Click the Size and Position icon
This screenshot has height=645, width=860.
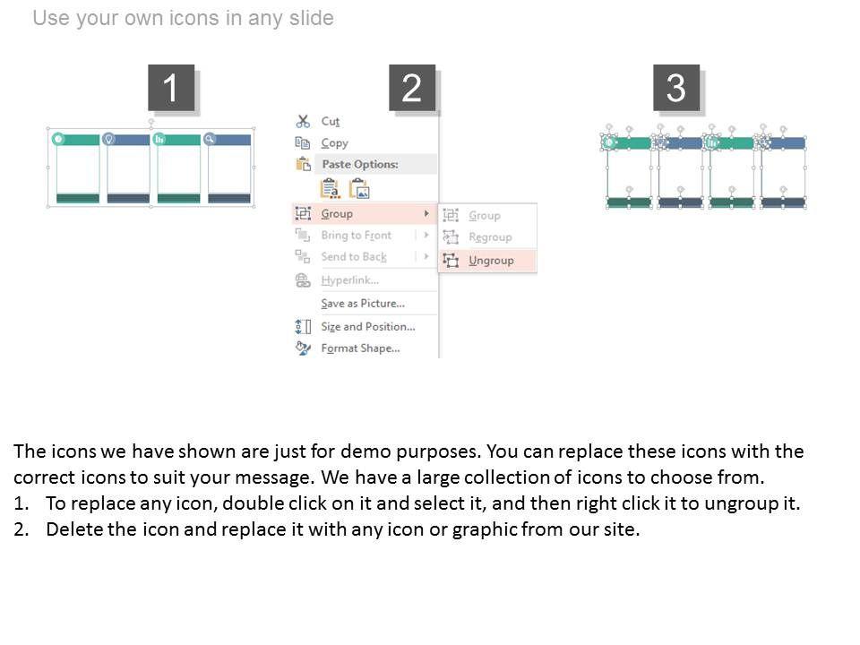304,326
